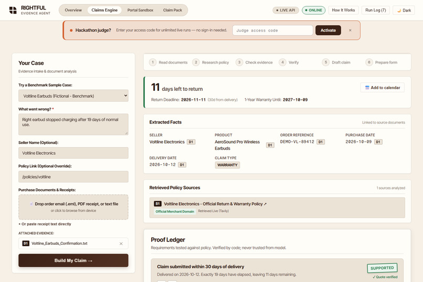Dismiss the Hackathon judge banner
423x282 pixels.
350,30
